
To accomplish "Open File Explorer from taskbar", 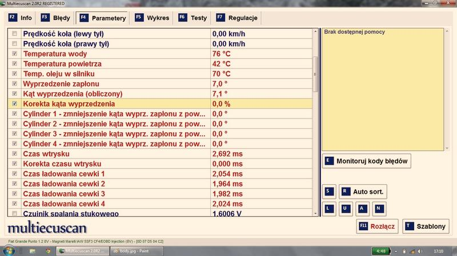I will point(33,251).
